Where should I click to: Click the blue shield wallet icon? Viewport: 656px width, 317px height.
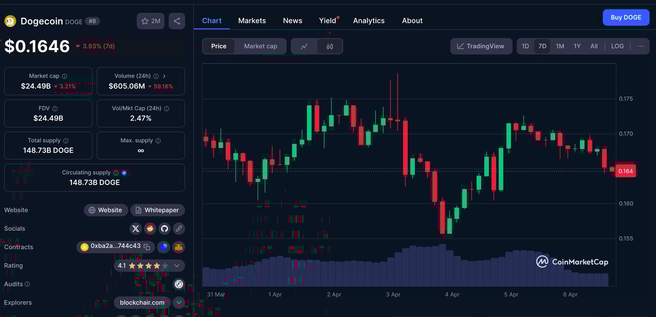pyautogui.click(x=164, y=247)
